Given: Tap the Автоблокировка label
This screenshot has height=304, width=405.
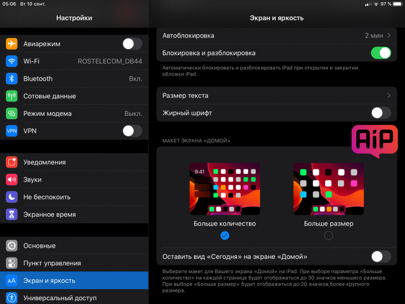Looking at the screenshot, I should coord(188,35).
